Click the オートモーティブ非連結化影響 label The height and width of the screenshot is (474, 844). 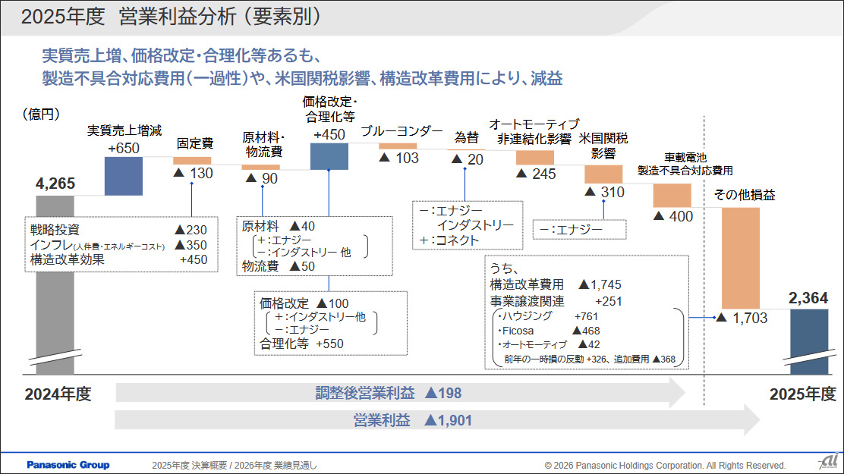pyautogui.click(x=534, y=132)
